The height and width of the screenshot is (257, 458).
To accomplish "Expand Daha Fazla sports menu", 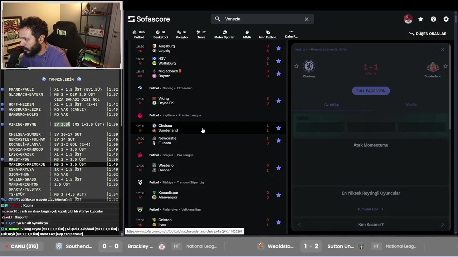I will (x=291, y=34).
